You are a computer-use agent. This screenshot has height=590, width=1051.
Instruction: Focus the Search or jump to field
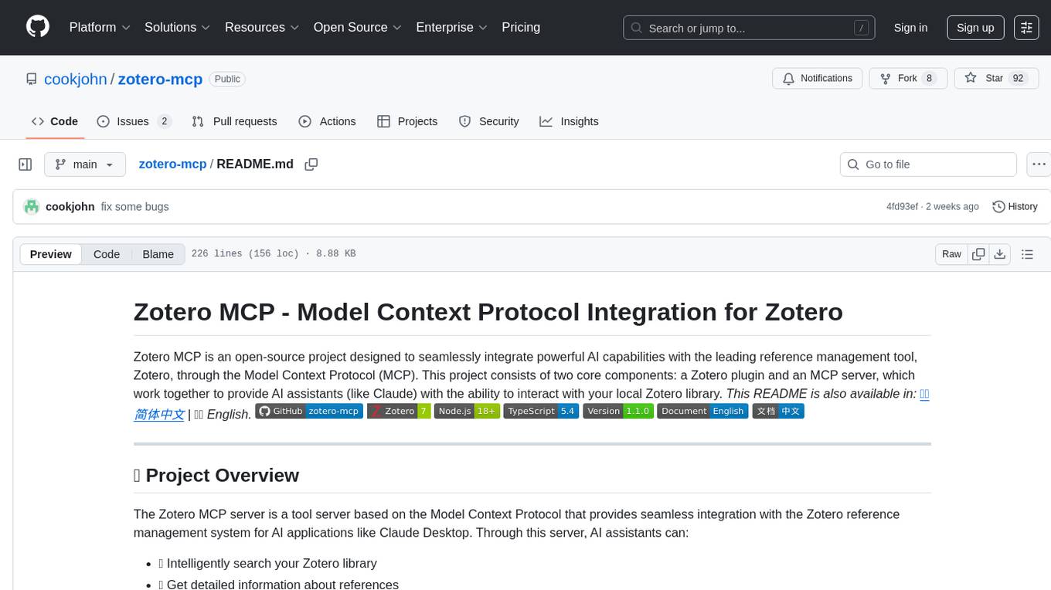coord(749,28)
